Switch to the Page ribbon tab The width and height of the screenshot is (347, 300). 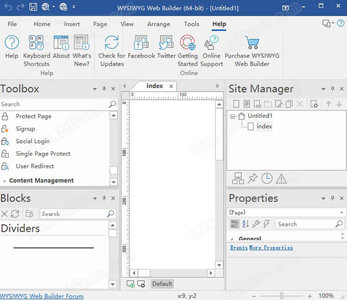point(100,24)
